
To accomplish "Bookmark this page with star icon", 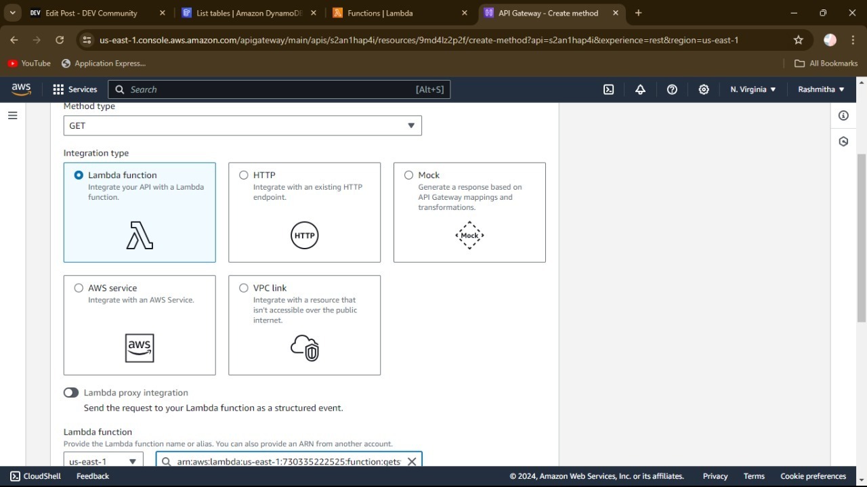I will (x=798, y=40).
